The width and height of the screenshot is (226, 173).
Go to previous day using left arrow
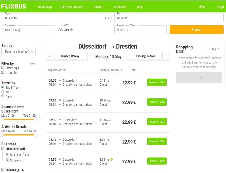[50, 56]
